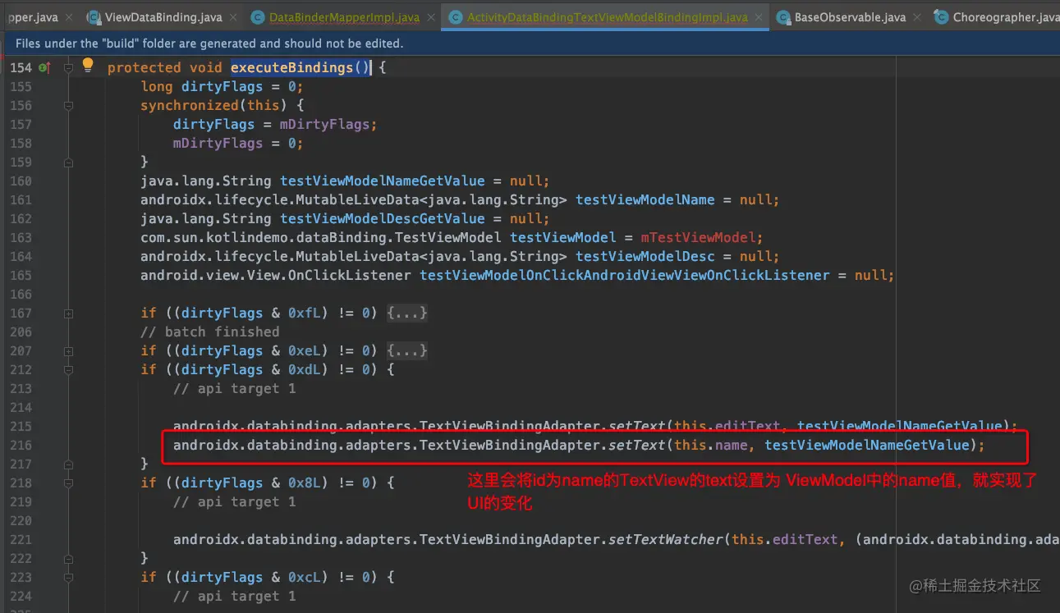Close the pper.java tab

[x=70, y=17]
